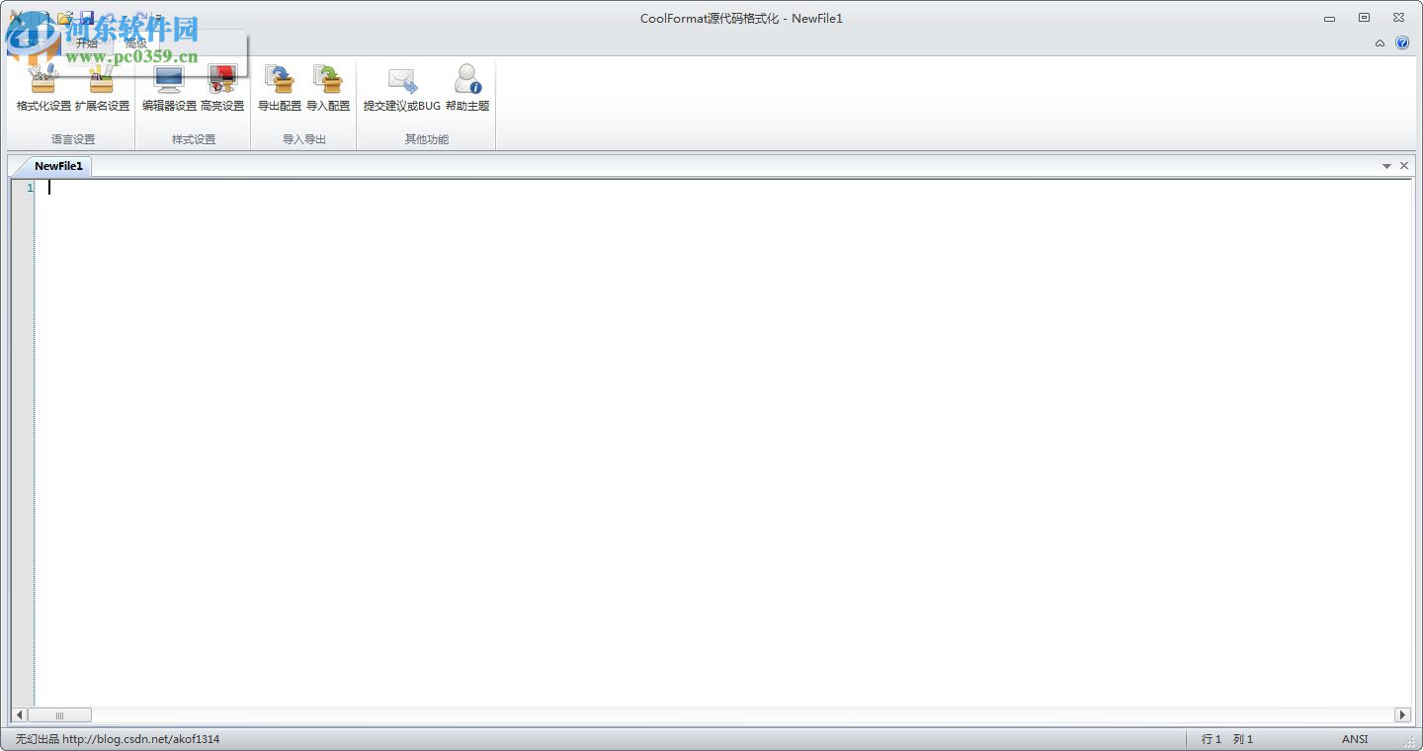Screen dimensions: 1423x751
Task: Click the horizontal scrollbar thumb
Action: pos(59,714)
